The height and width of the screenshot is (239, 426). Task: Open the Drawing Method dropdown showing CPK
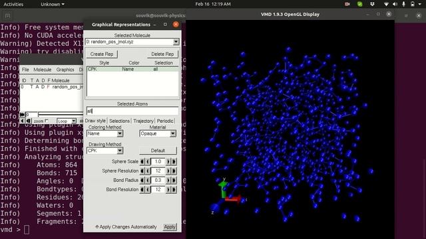(120, 151)
